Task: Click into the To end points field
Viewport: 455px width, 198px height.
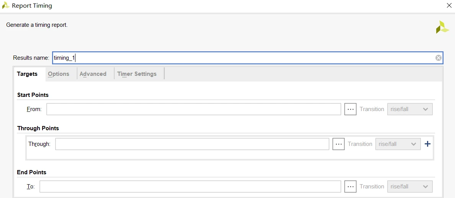Action: 190,187
